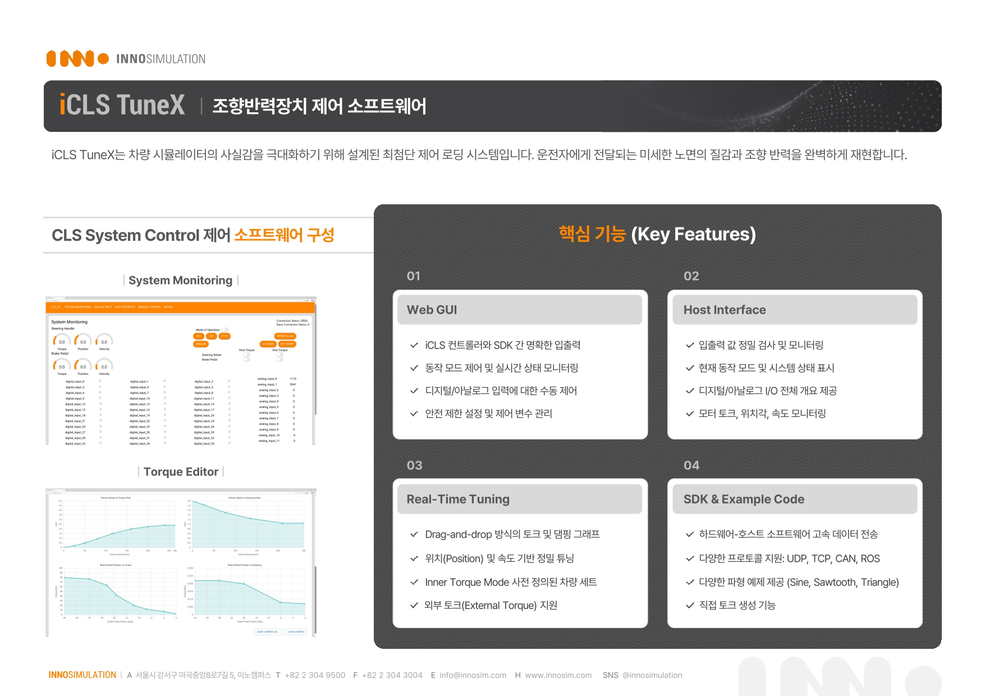Select the SDK & Example Code card header
Viewport: 985px width, 696px height.
[x=795, y=499]
